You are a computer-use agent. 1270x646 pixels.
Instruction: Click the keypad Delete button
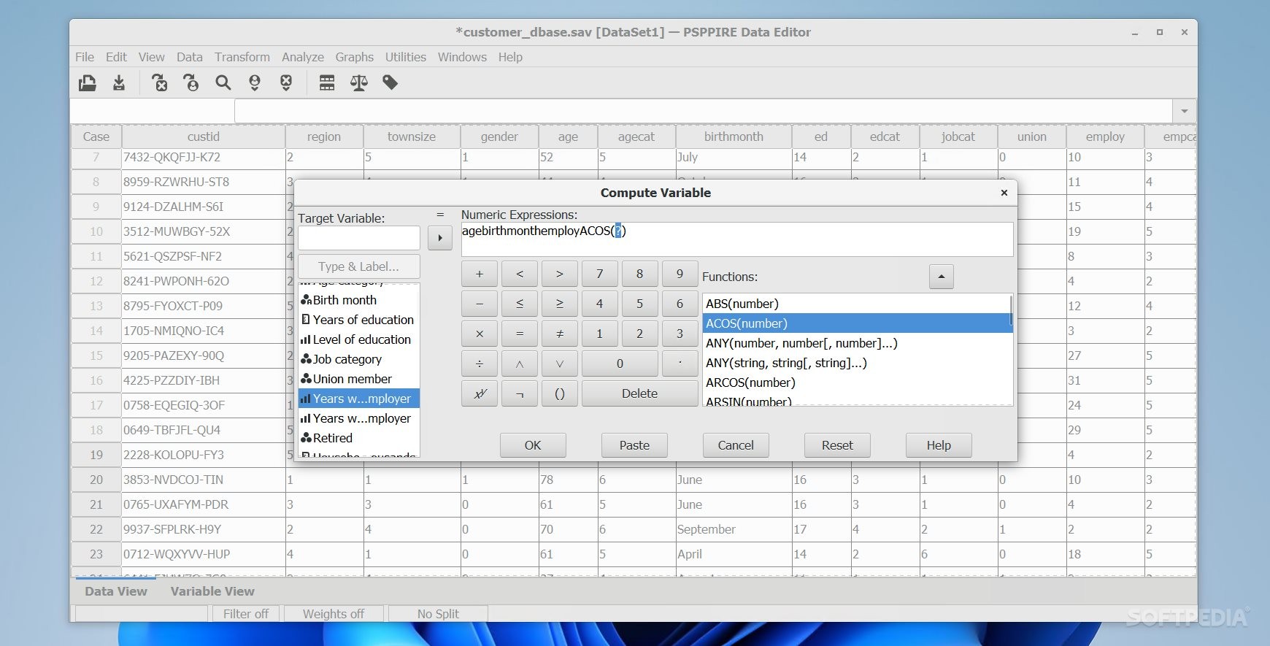[x=639, y=393]
